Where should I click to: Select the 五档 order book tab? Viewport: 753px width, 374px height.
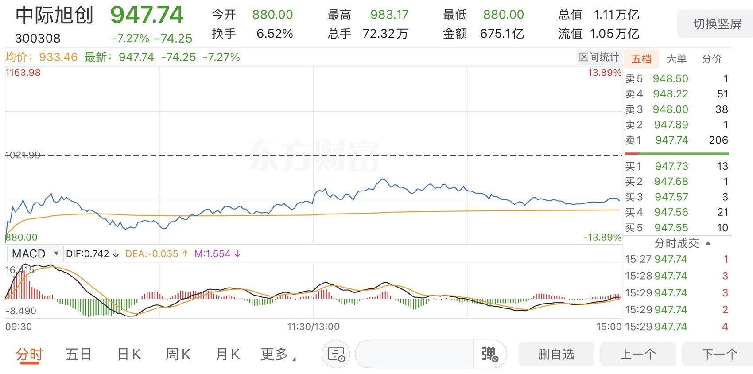[x=641, y=59]
